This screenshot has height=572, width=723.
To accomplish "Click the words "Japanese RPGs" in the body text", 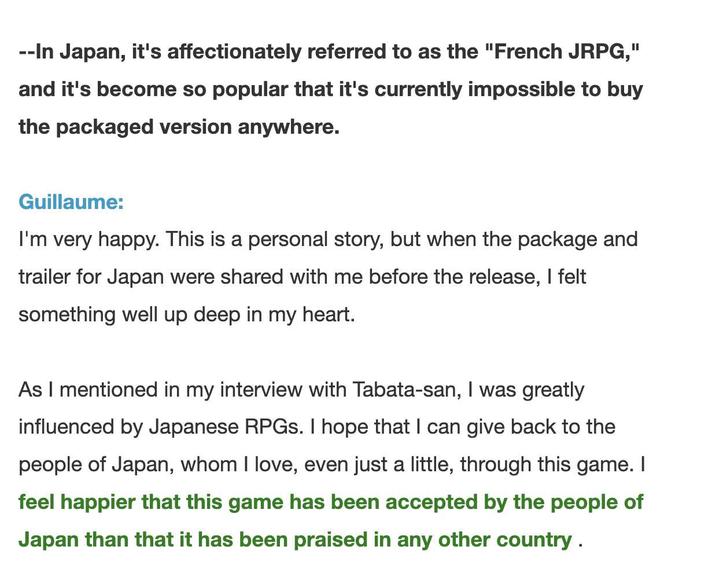I will pyautogui.click(x=226, y=427).
